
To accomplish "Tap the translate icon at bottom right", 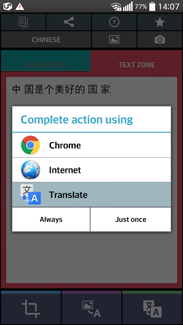I will [x=152, y=309].
